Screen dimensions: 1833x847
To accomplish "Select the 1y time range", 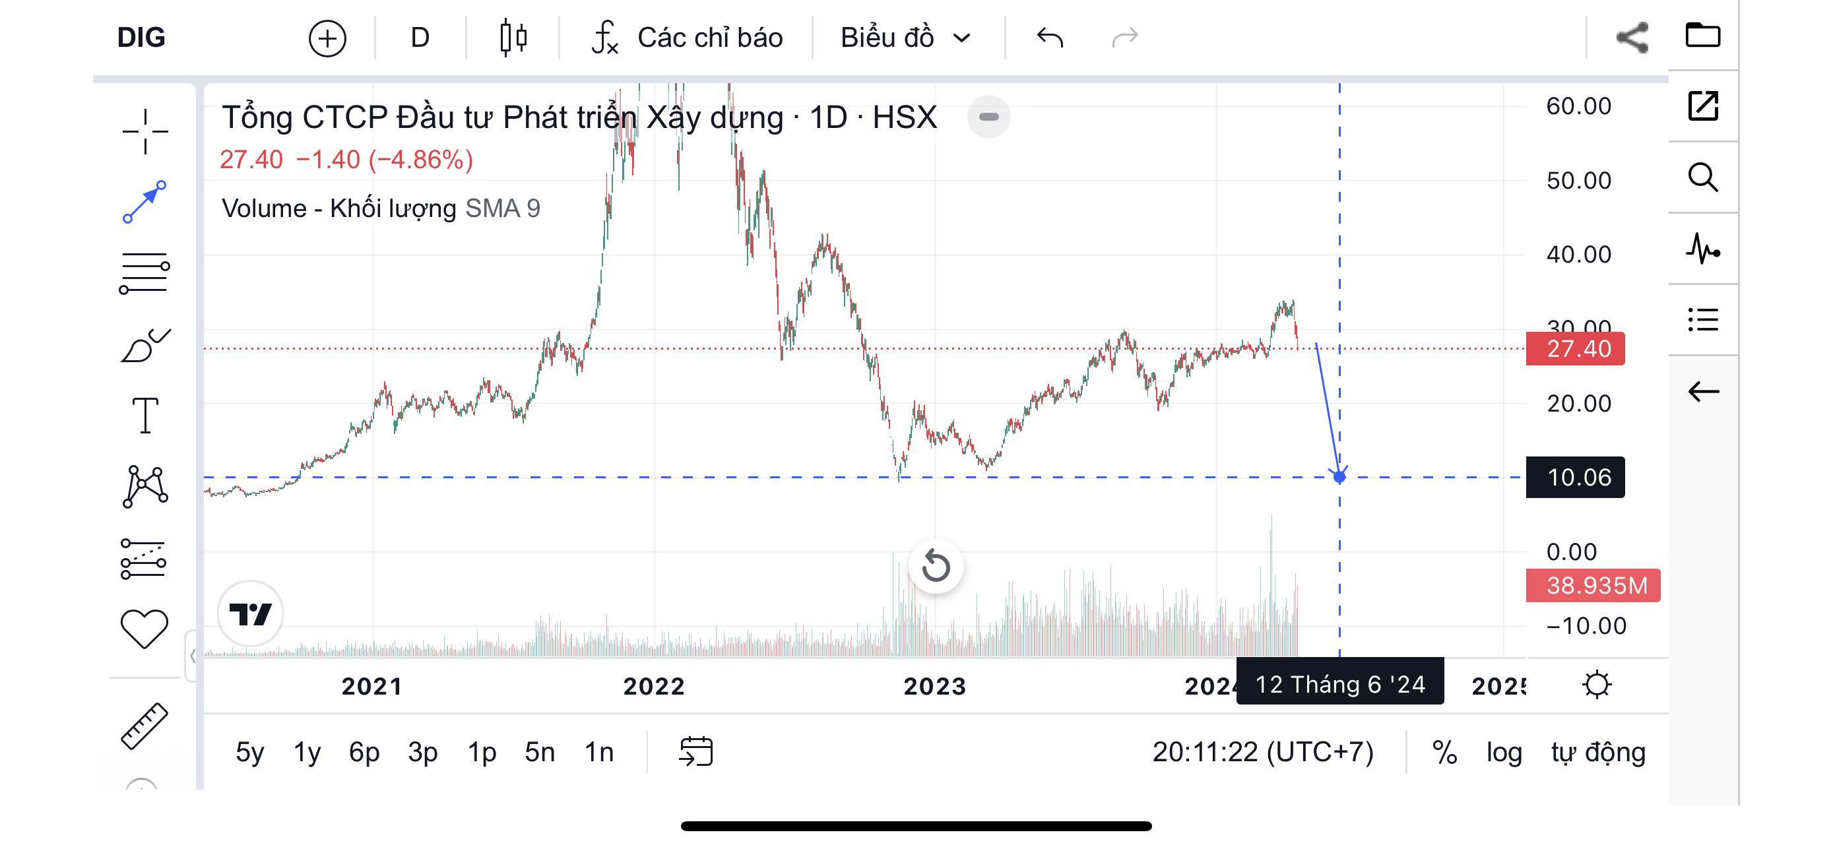I will click(307, 753).
